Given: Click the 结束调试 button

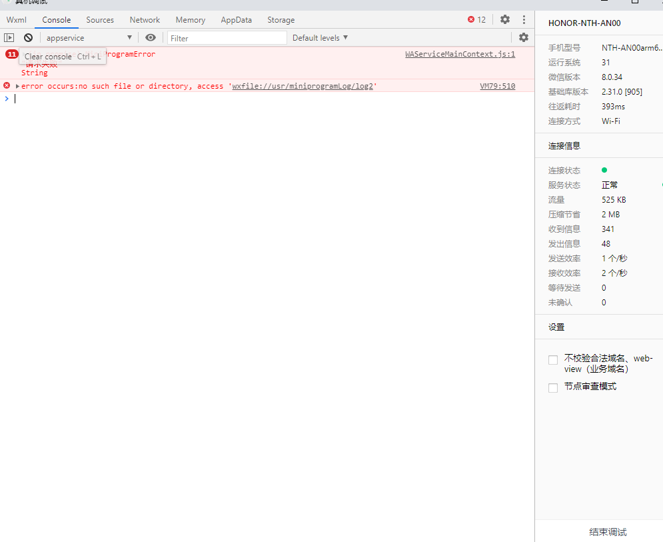Looking at the screenshot, I should tap(608, 532).
